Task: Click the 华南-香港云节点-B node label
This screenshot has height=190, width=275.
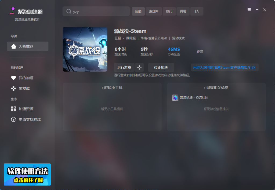Action: pyautogui.click(x=154, y=38)
